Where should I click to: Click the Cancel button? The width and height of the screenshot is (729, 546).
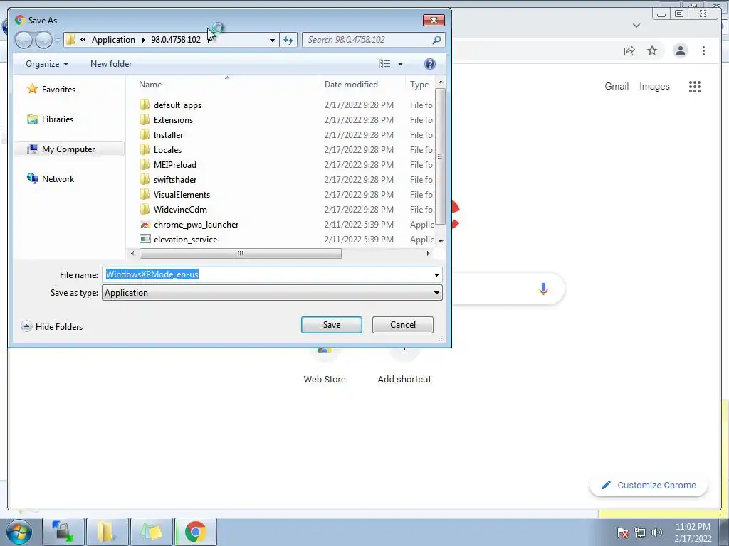click(403, 325)
